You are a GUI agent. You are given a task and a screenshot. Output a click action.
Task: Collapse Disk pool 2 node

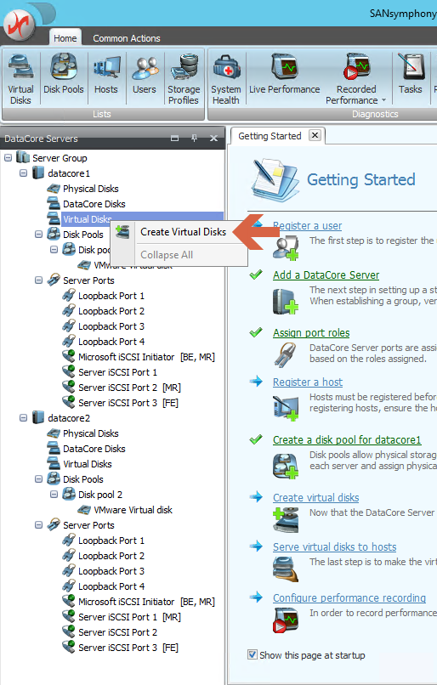(x=54, y=495)
